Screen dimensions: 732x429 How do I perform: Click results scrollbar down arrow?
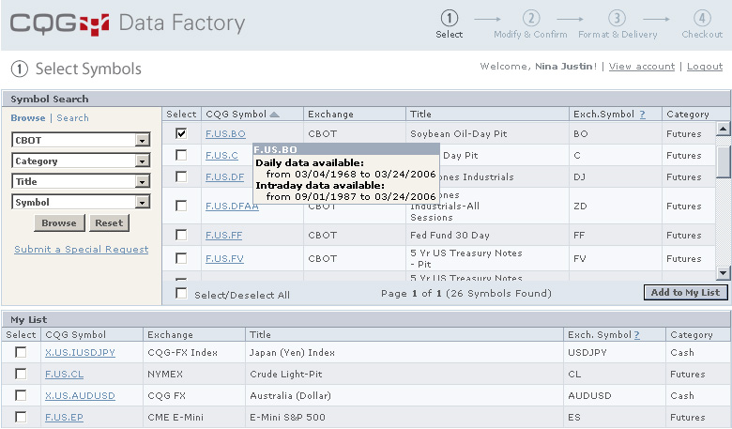coord(723,273)
